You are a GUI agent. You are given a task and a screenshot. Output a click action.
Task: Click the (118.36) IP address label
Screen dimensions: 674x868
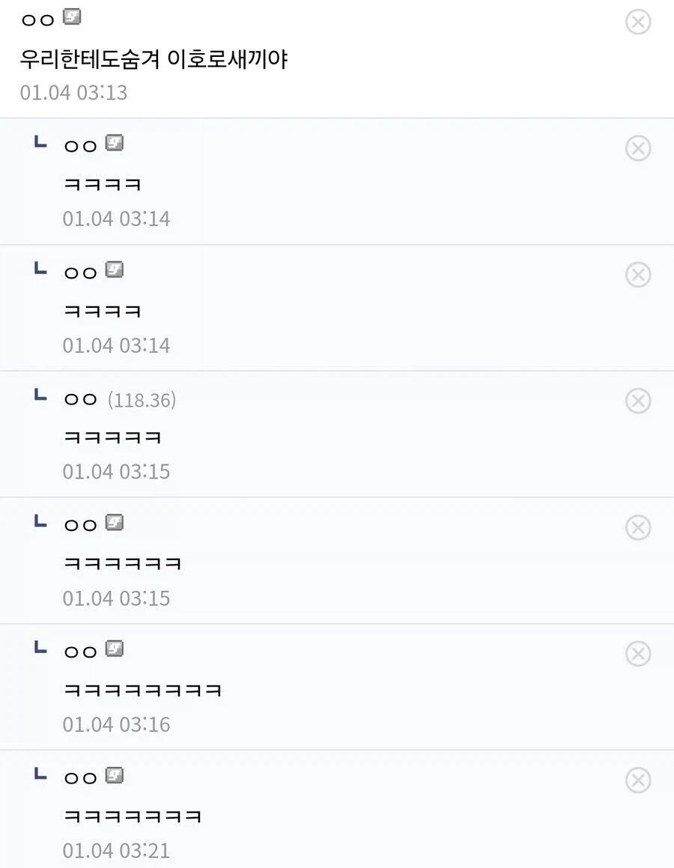point(142,400)
